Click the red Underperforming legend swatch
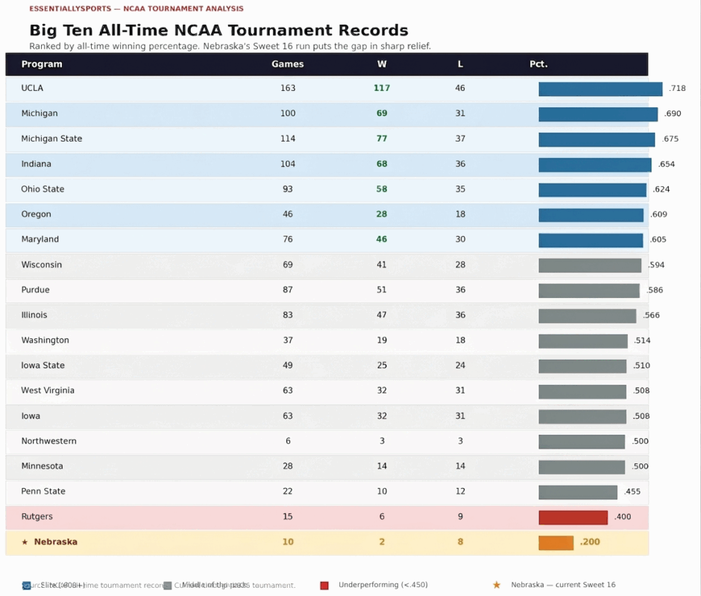This screenshot has height=596, width=701. coord(324,586)
